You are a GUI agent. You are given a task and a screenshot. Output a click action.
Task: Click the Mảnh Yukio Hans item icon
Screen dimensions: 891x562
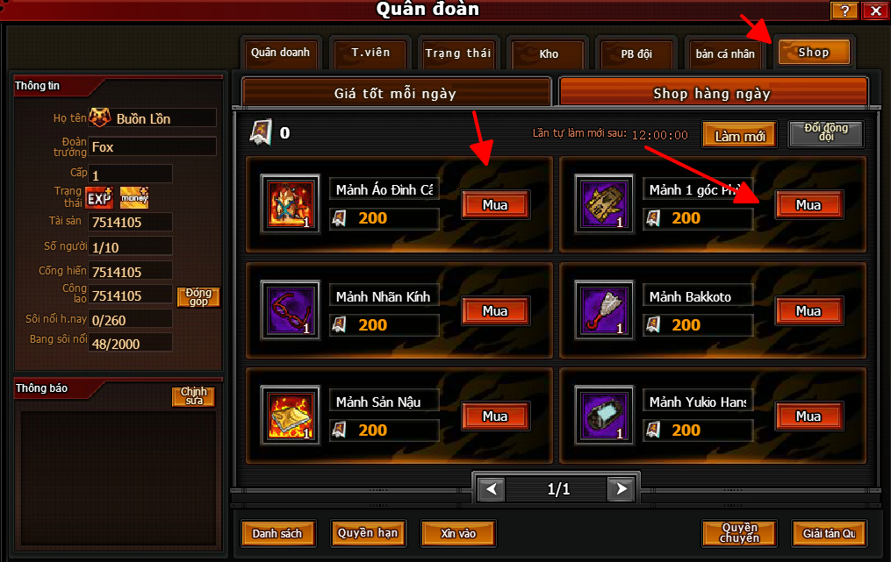pos(603,416)
